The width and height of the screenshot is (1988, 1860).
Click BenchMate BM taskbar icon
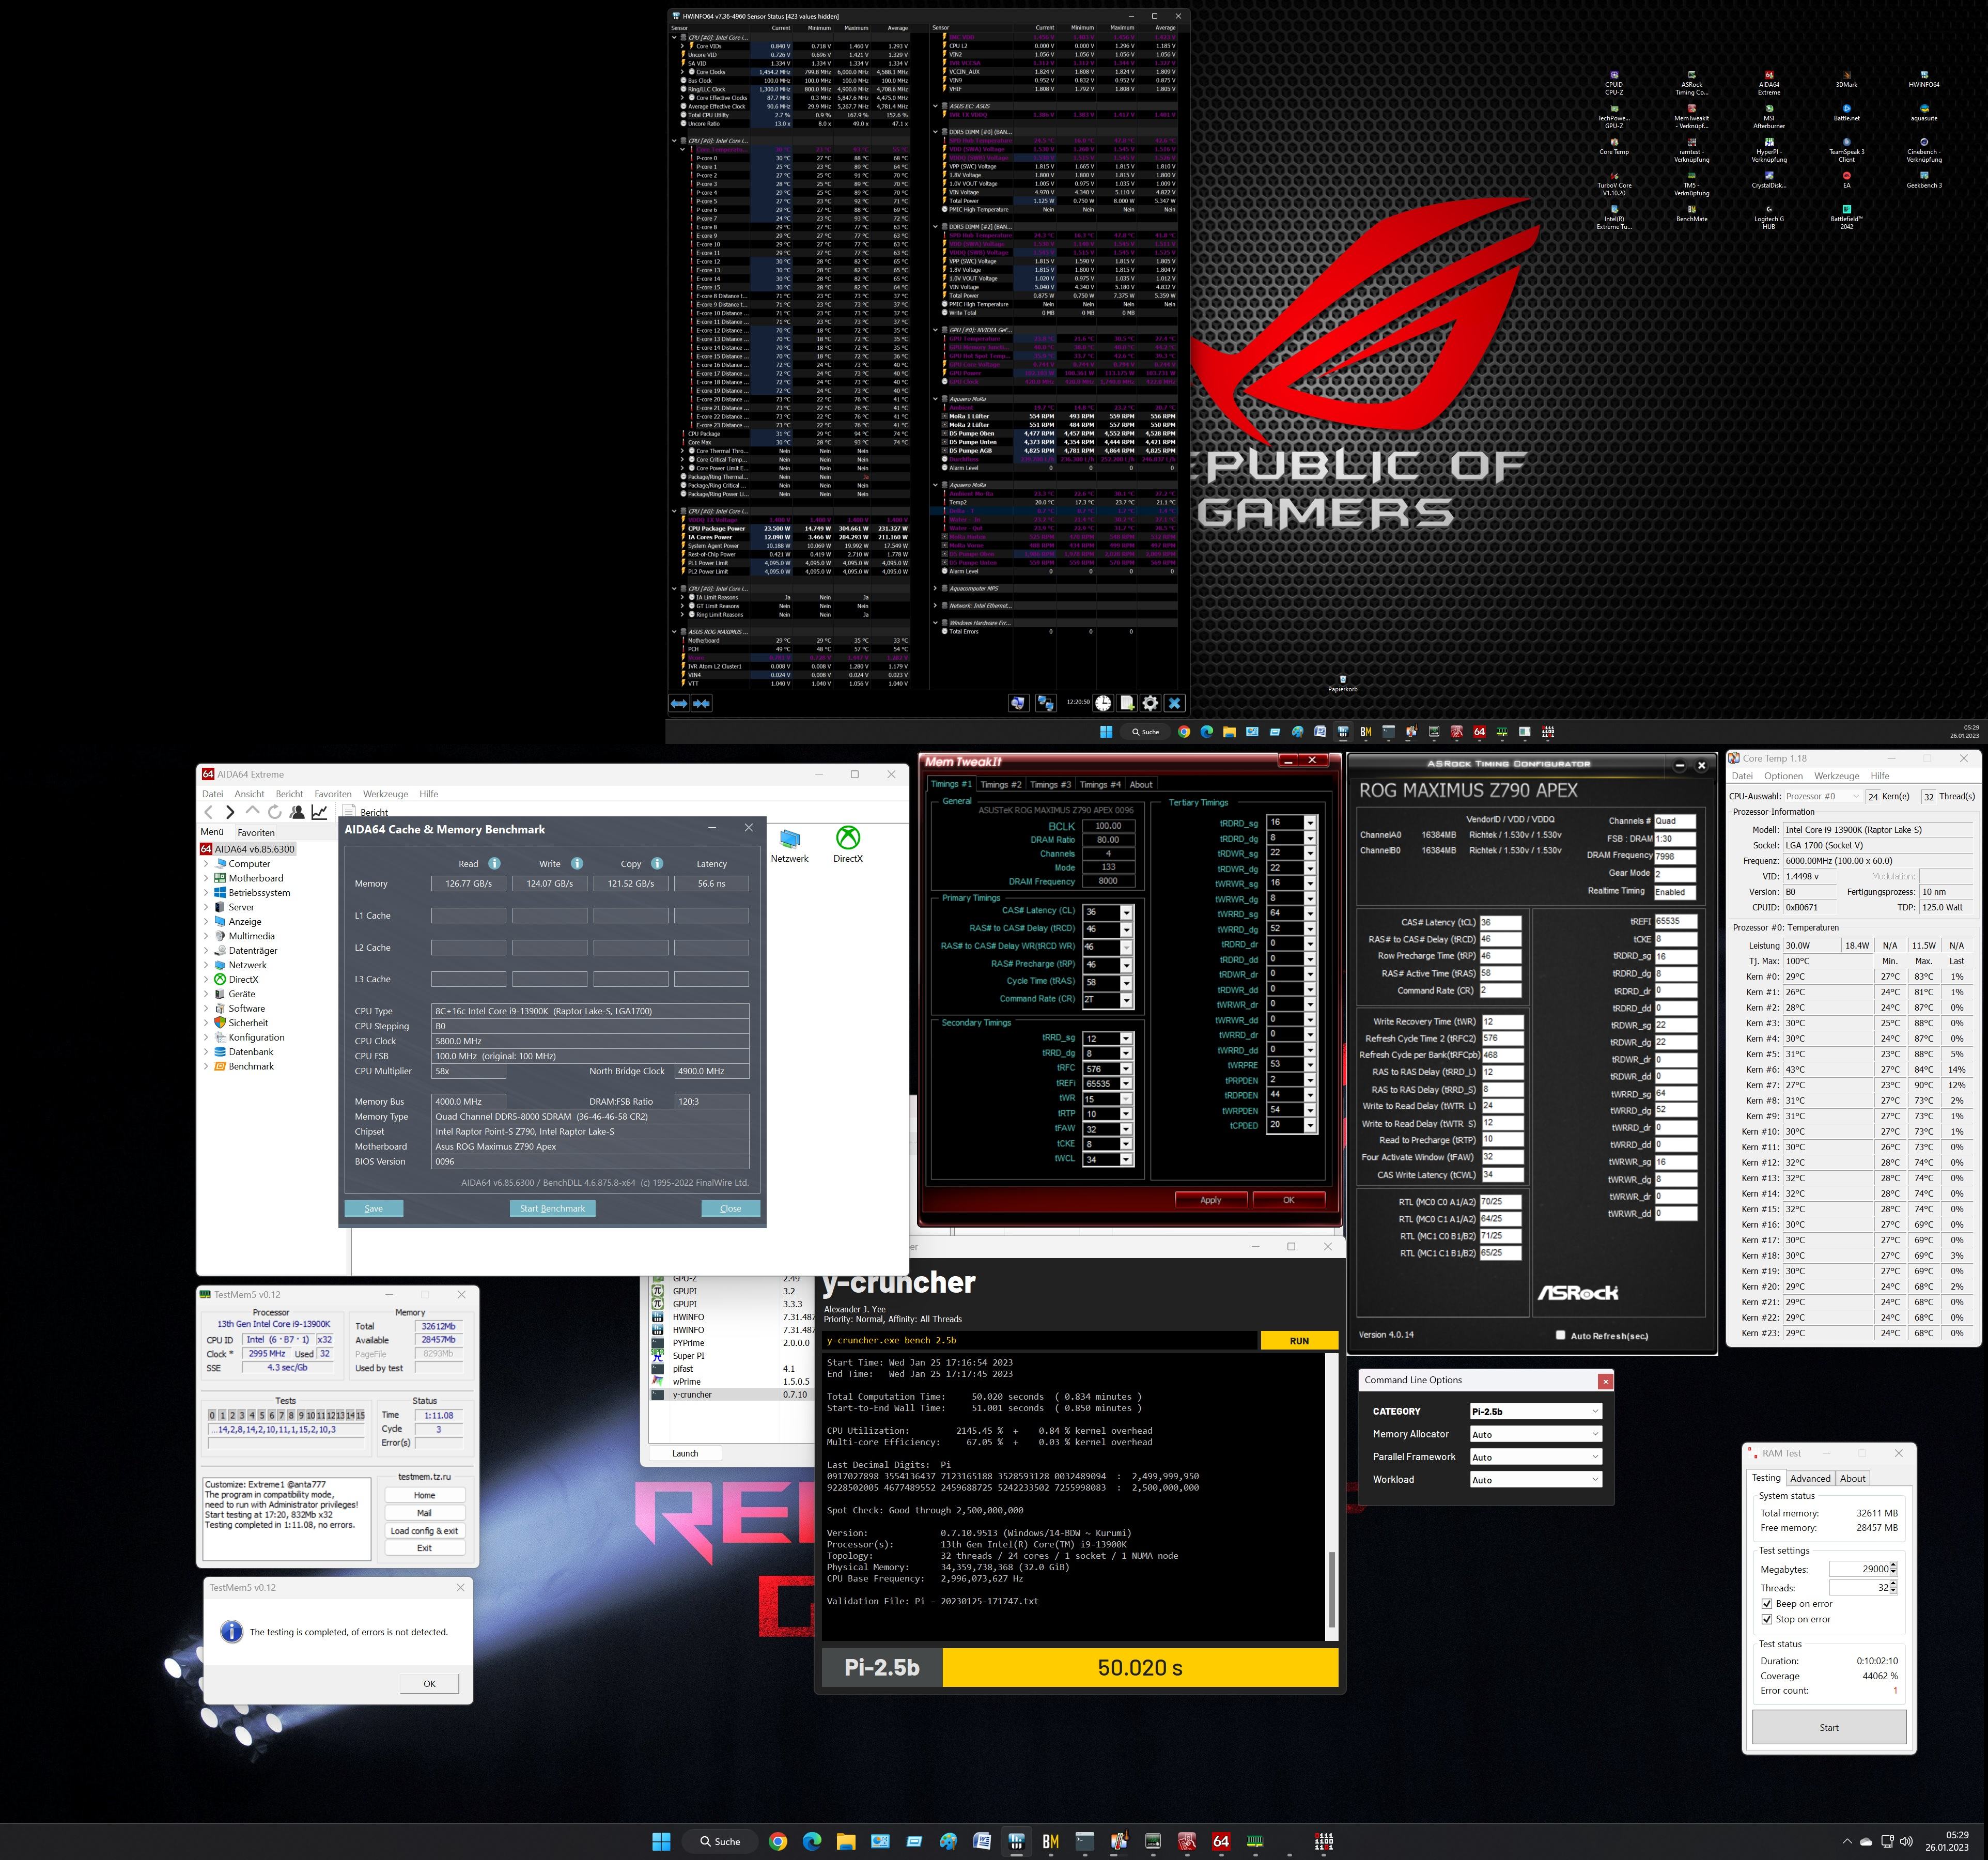[1050, 1841]
